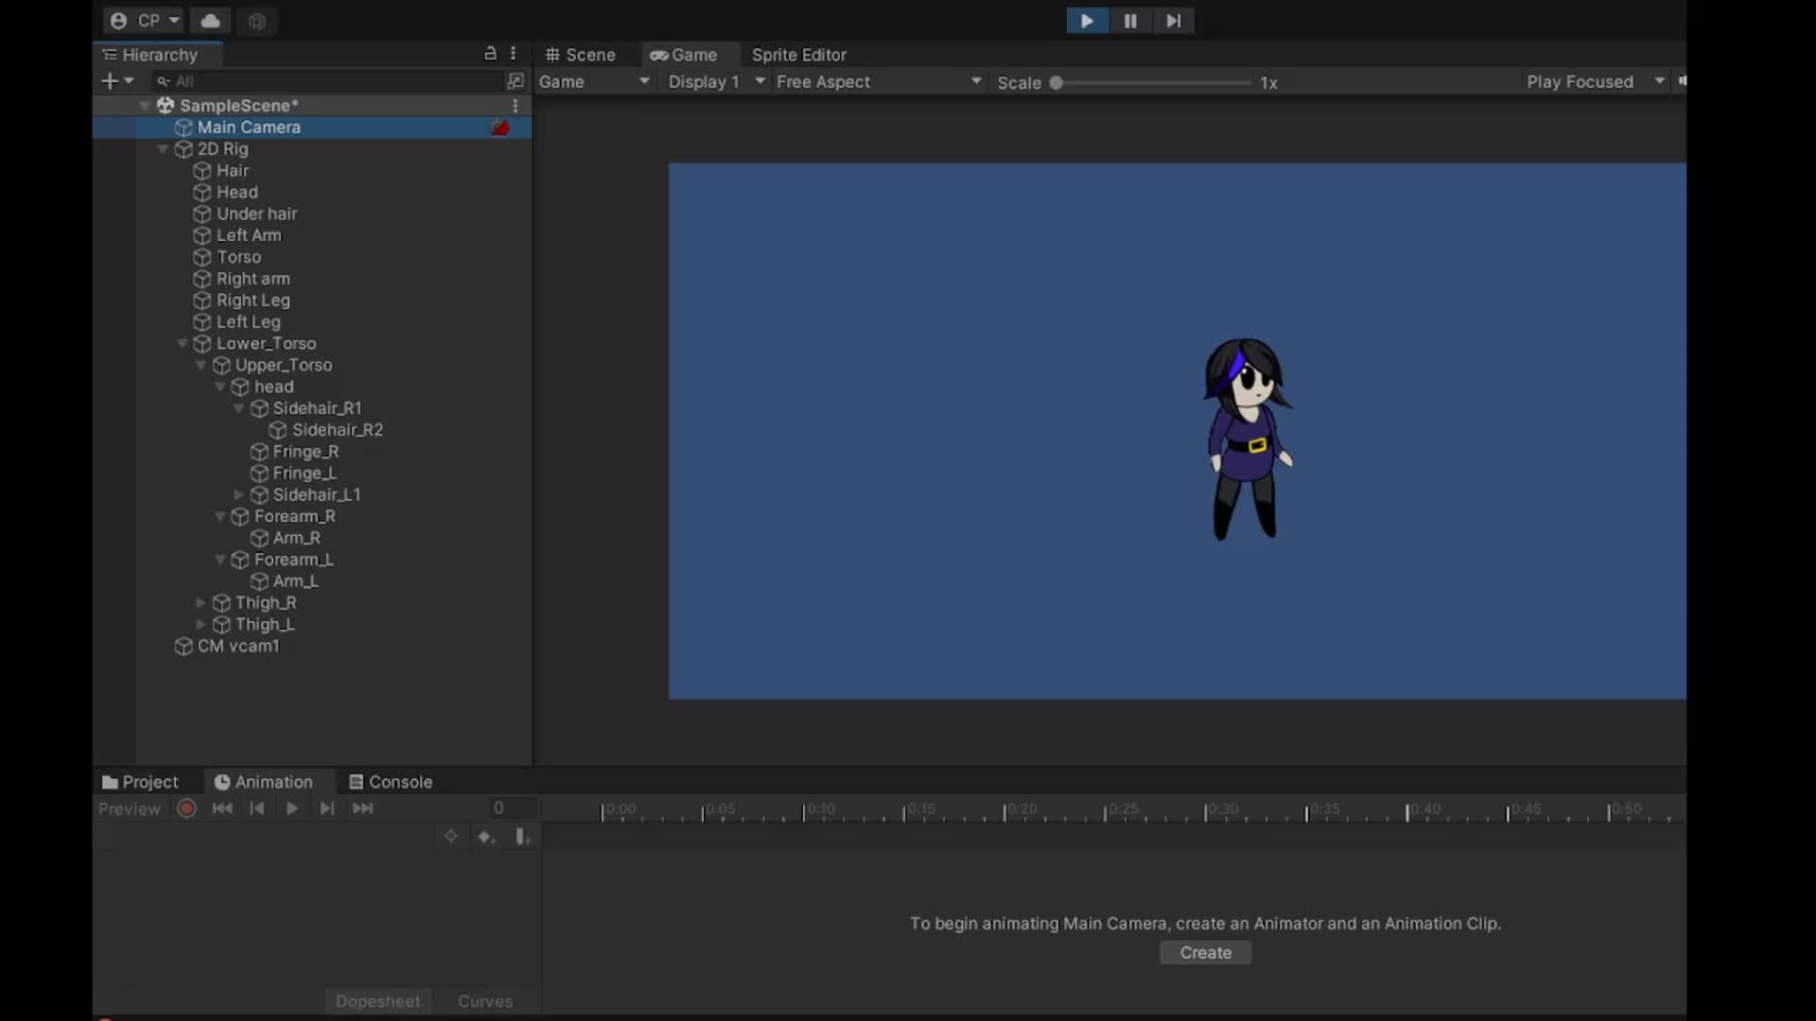Click the Pause button in toolbar
The image size is (1816, 1021).
[x=1130, y=21]
